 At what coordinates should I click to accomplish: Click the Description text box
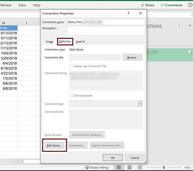tap(106, 30)
